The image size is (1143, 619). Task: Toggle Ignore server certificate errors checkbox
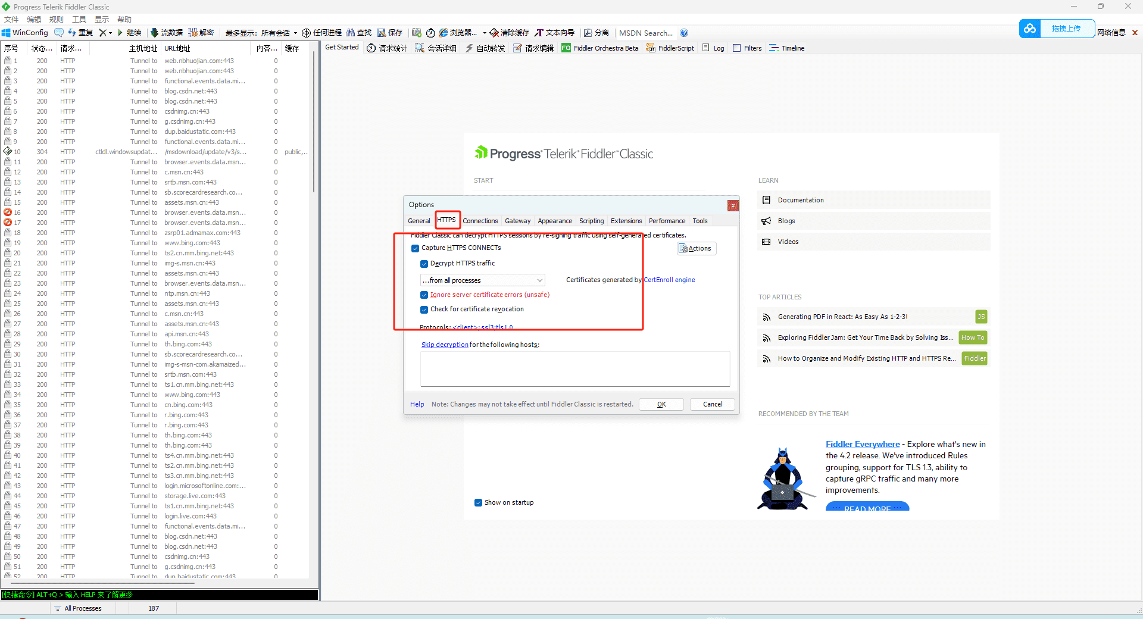coord(424,295)
